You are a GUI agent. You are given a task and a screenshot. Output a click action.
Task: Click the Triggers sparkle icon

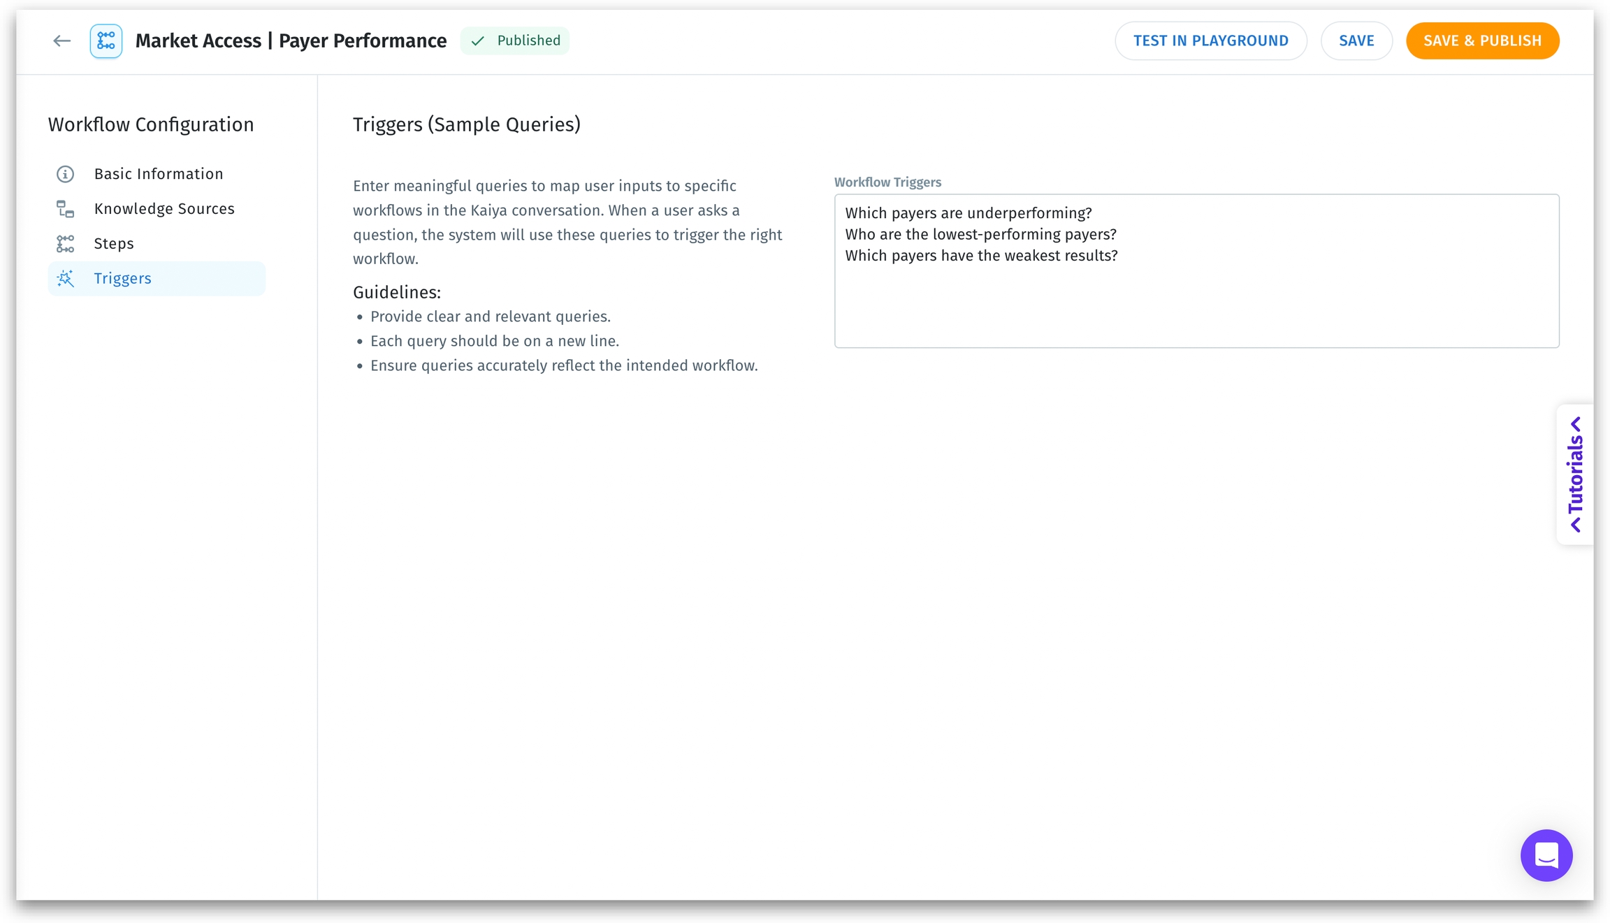(x=65, y=279)
